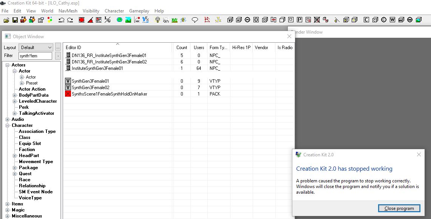This screenshot has height=219, width=431.
Task: Click the speech bubble dialogue icon
Action: [195, 20]
